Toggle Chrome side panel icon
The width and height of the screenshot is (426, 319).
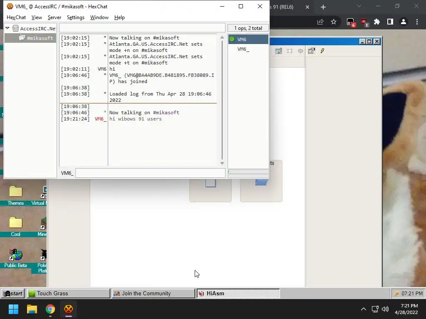390,22
